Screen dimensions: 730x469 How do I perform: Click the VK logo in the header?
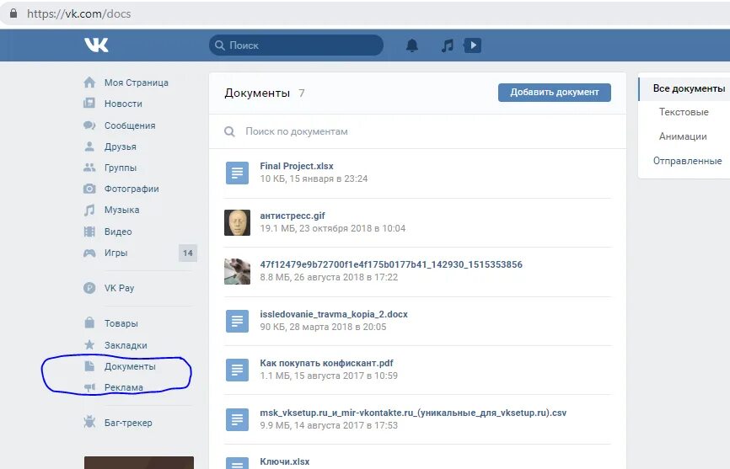pos(96,45)
